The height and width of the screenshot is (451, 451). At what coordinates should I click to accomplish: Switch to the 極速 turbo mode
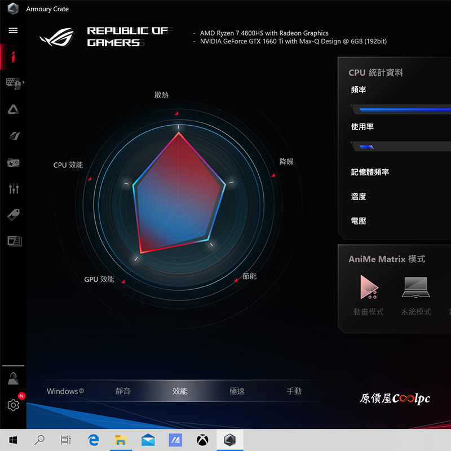coord(237,391)
